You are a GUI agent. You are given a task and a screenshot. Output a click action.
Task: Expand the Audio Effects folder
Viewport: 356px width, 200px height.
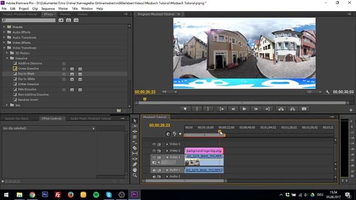coord(4,32)
